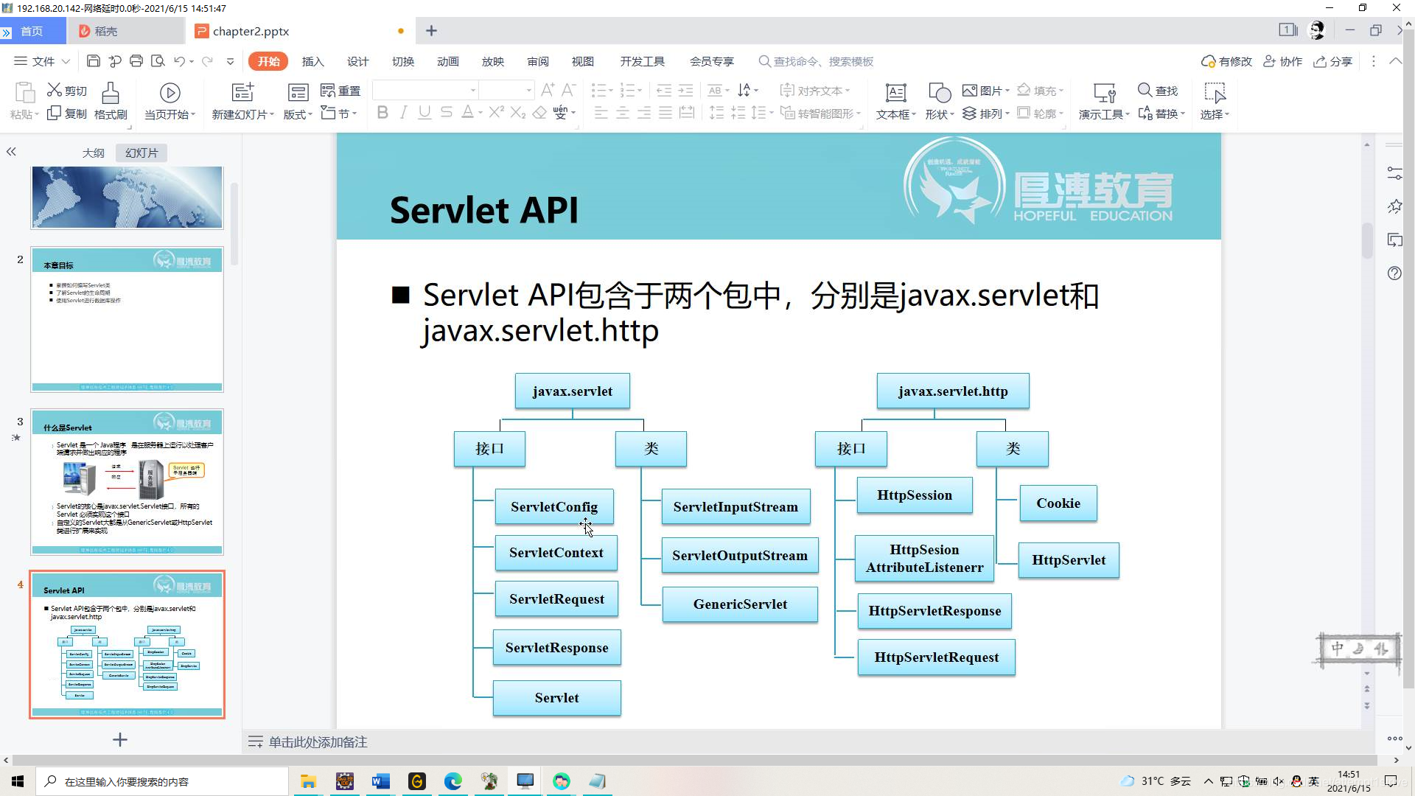Click the 有修改 status button

pos(1226,61)
